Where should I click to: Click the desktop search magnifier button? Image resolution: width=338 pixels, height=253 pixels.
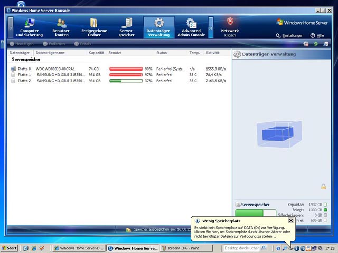264,248
